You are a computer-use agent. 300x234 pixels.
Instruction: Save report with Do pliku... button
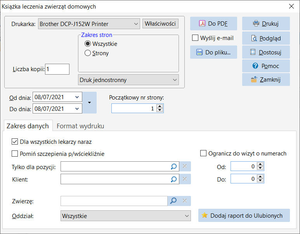tap(213, 52)
